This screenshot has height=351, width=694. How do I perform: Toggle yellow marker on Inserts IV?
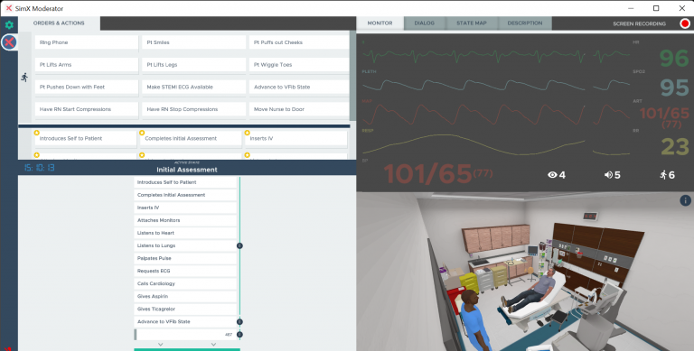(x=247, y=133)
